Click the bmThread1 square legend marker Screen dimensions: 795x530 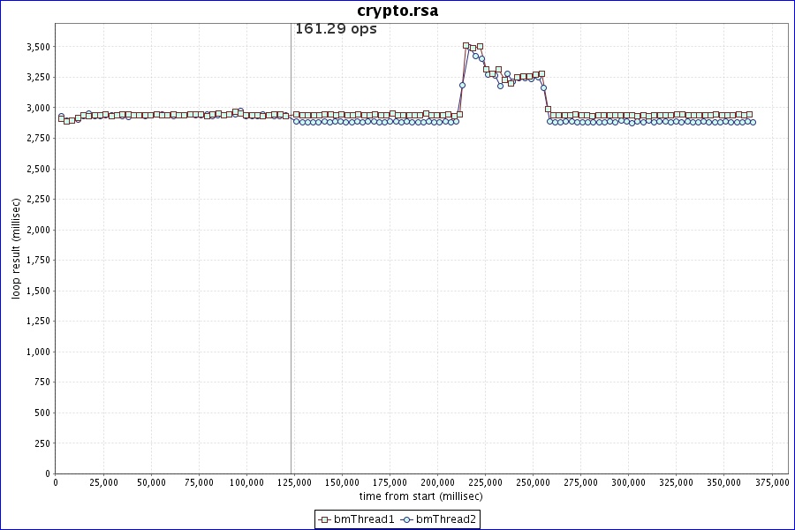coord(324,519)
